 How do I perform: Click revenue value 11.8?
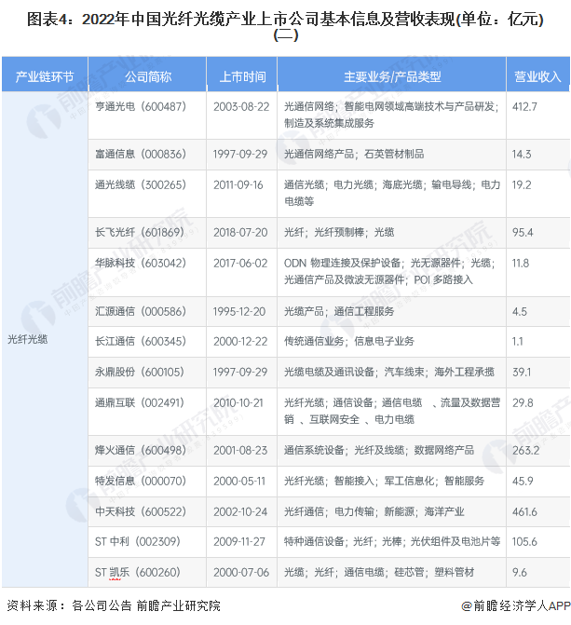[521, 263]
